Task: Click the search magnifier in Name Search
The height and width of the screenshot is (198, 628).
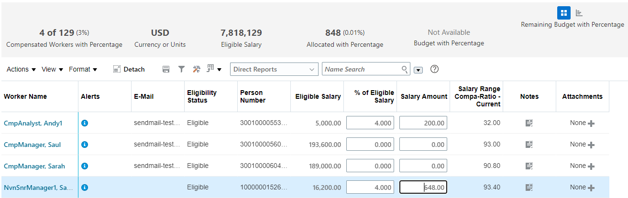Action: click(x=405, y=69)
